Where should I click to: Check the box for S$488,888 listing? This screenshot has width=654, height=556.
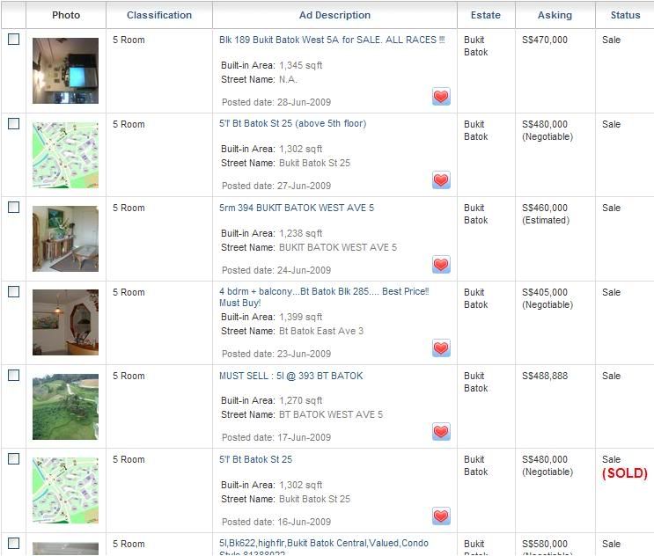[x=13, y=376]
